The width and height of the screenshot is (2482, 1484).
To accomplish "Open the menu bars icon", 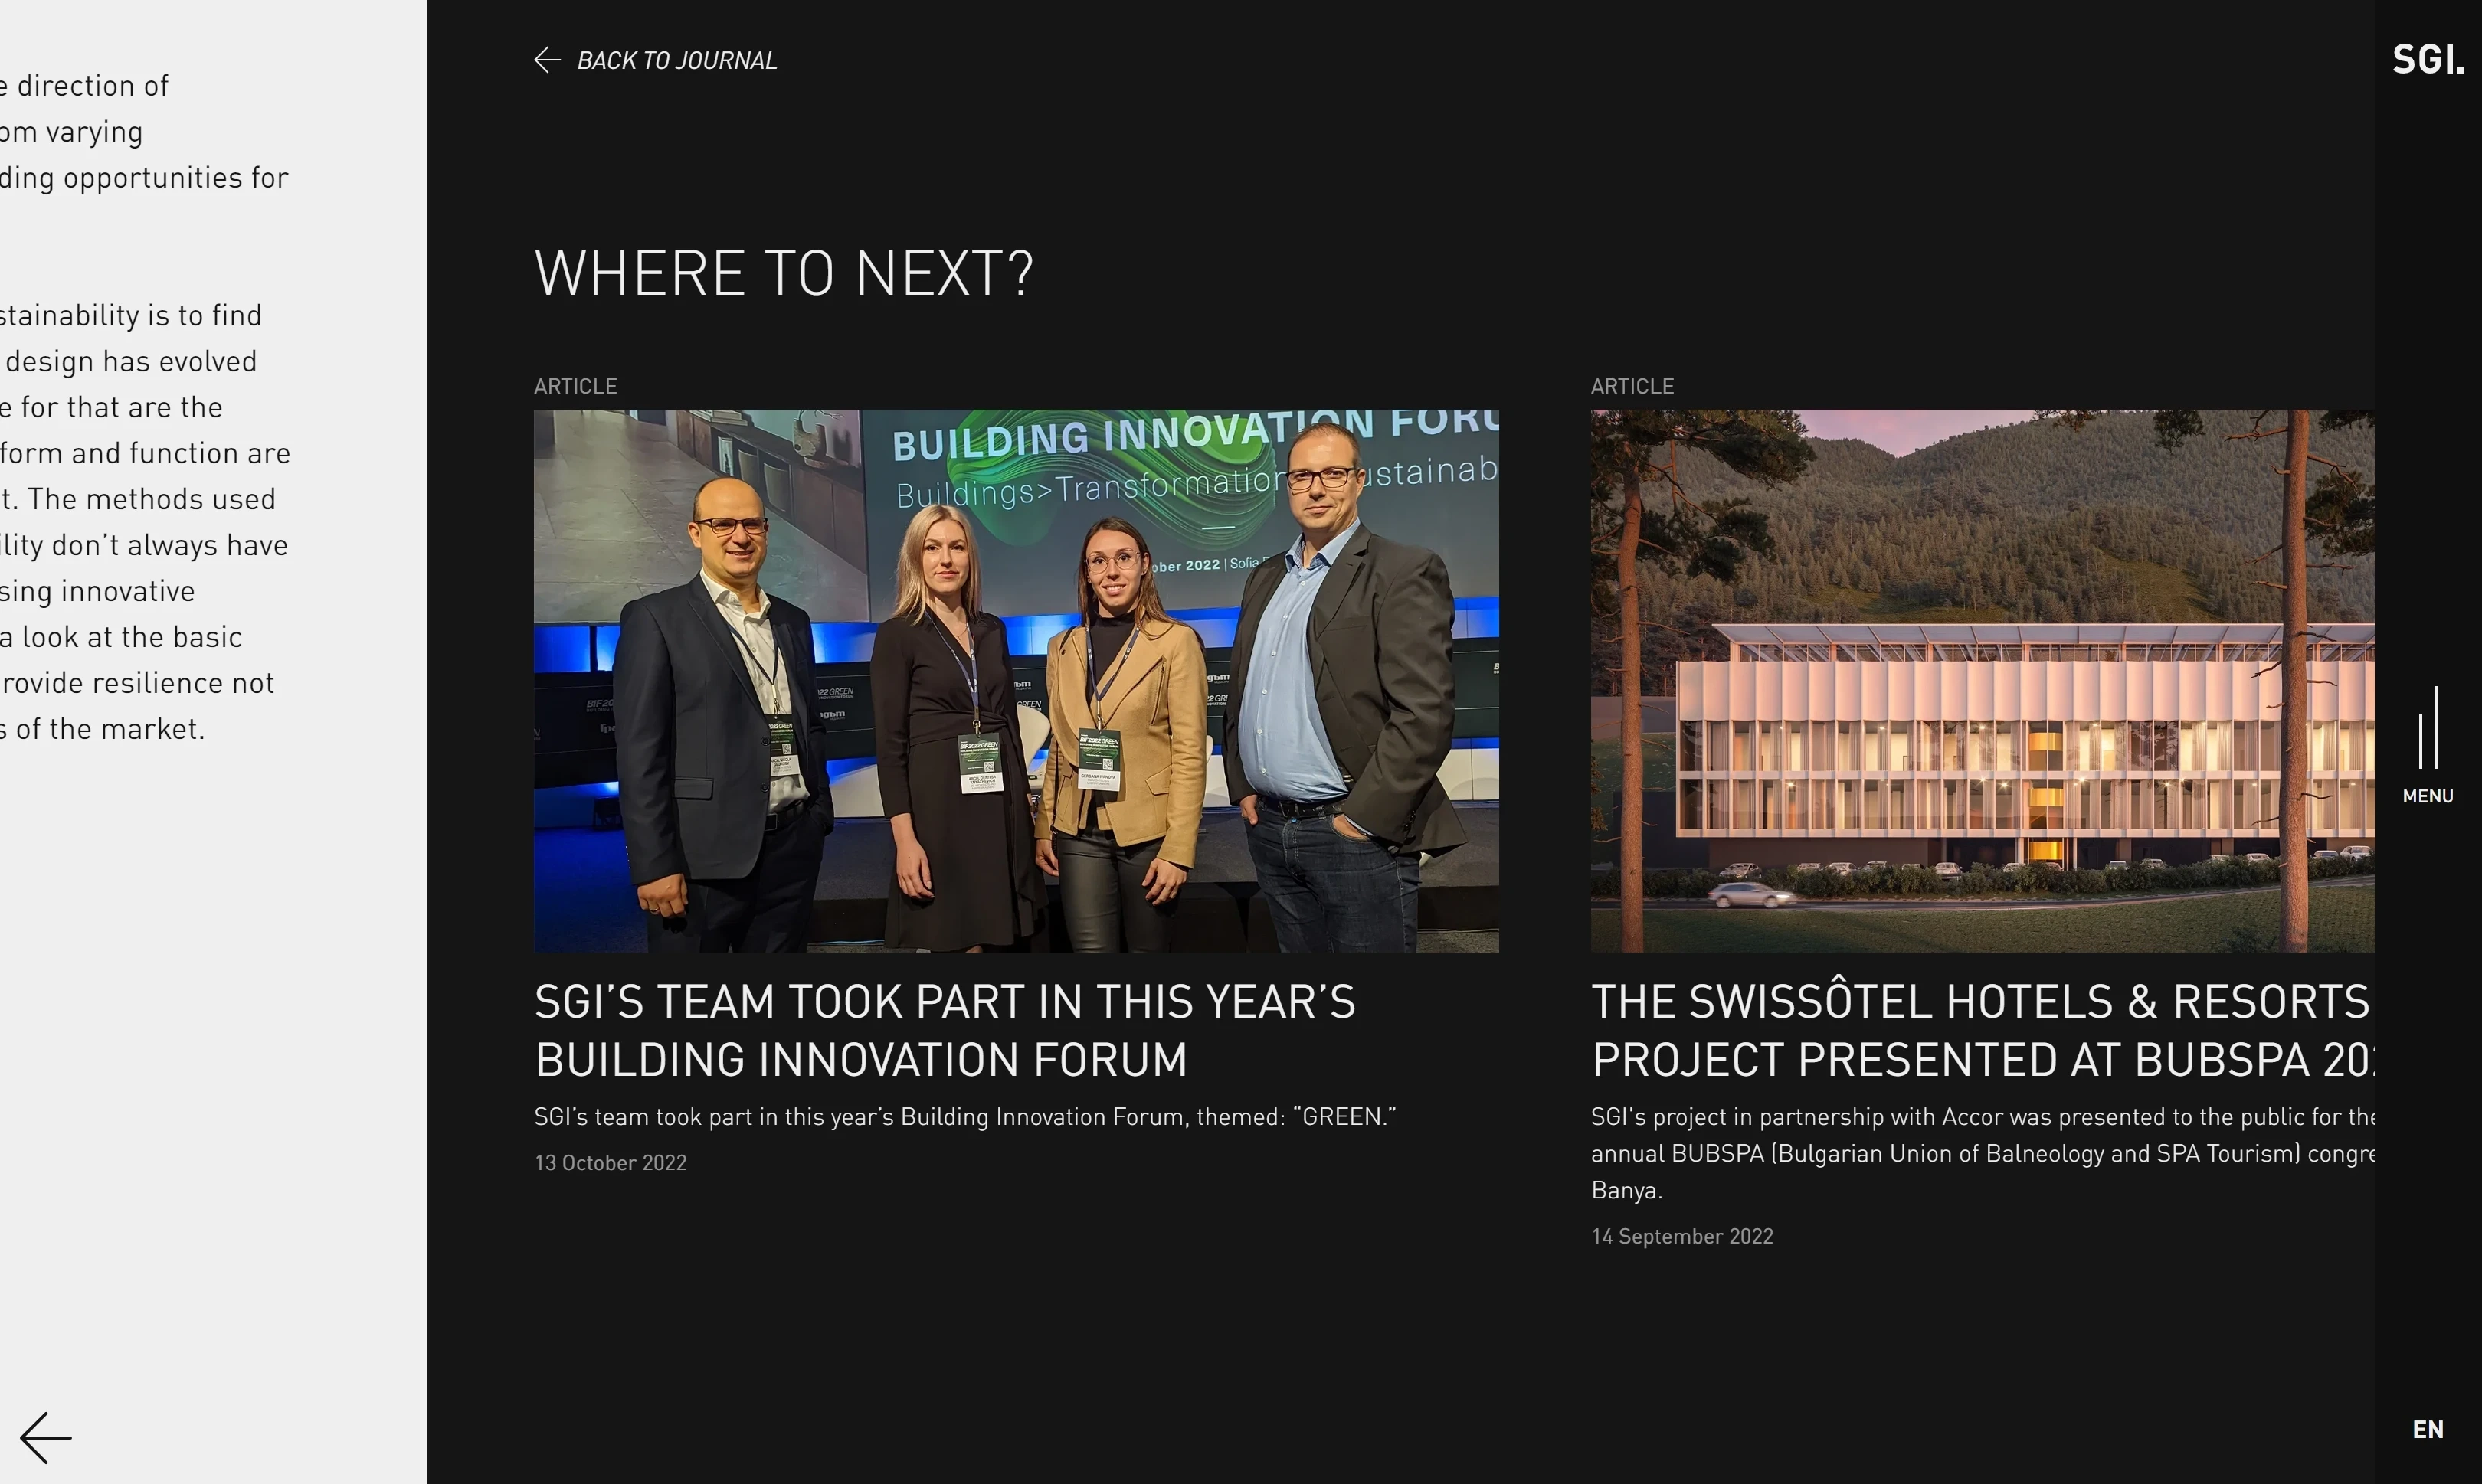I will [2428, 727].
